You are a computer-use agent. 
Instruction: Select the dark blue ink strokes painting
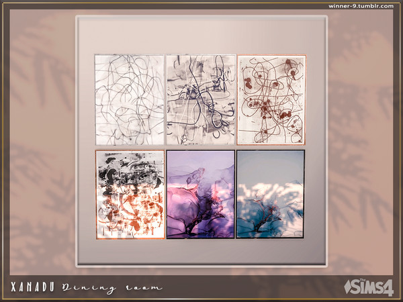[x=201, y=99]
